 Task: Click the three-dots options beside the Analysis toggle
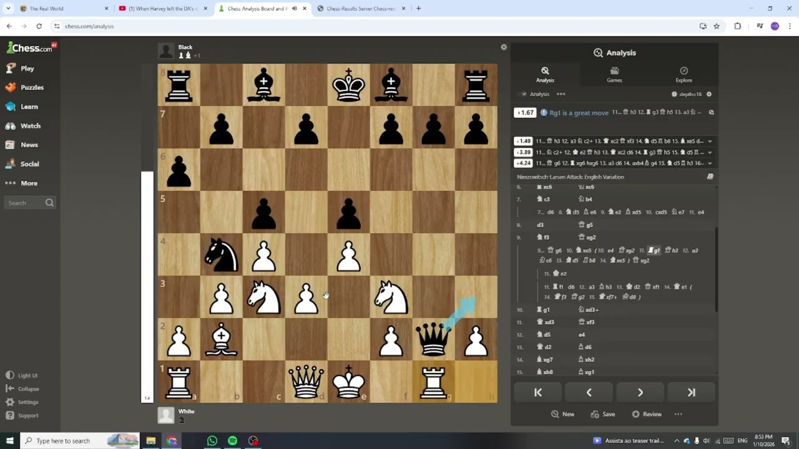(561, 94)
